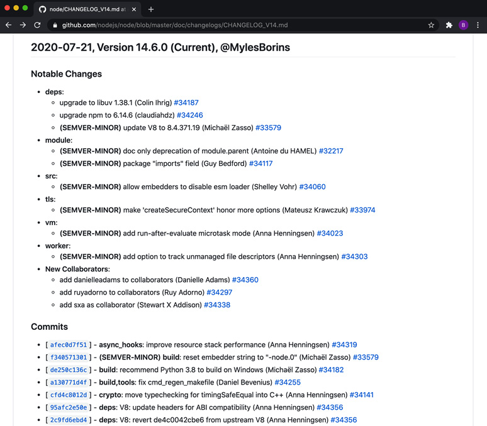Click 'upgrade npm to 6.14.6' text

pyautogui.click(x=96, y=115)
